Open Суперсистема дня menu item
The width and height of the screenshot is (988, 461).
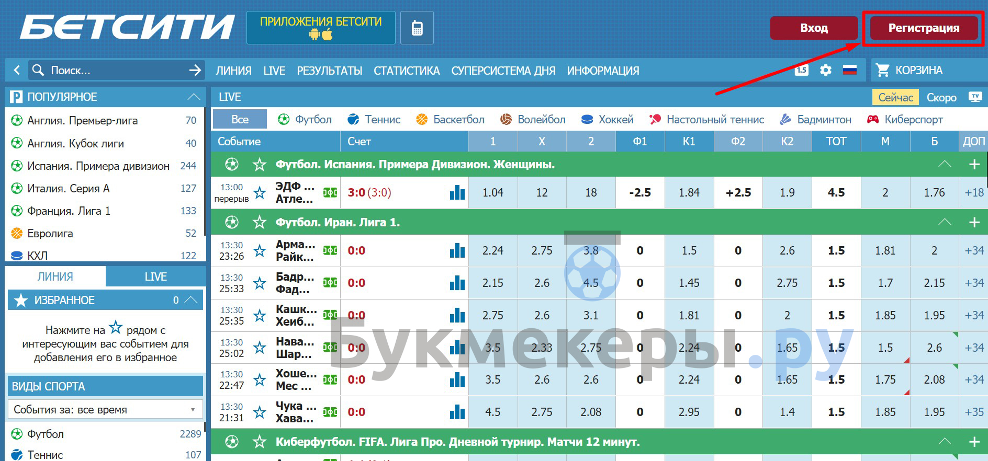point(503,71)
